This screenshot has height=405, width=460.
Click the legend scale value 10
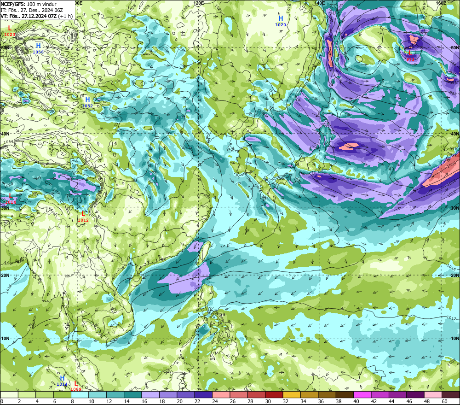92,401
